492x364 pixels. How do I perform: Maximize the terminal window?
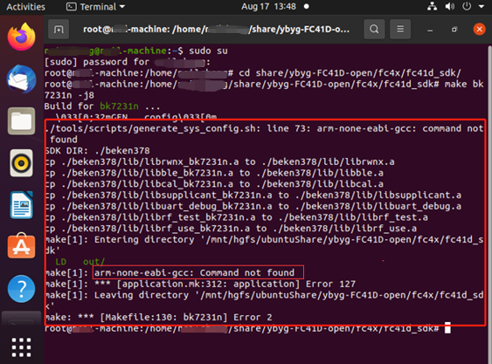coord(454,30)
